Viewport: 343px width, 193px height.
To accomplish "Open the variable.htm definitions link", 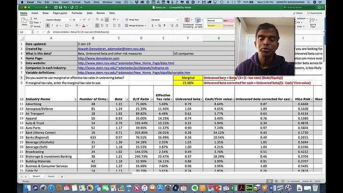I will tap(134, 72).
